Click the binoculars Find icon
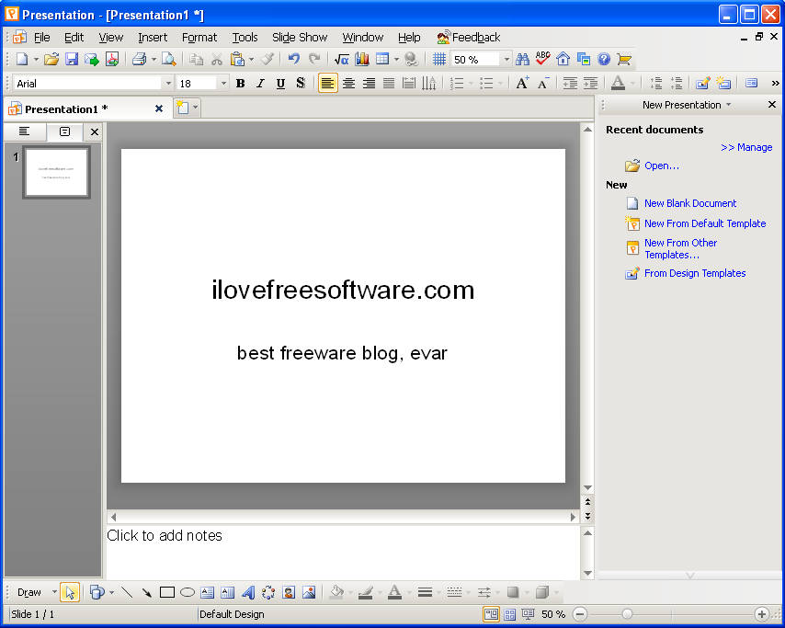The height and width of the screenshot is (628, 785). point(522,60)
